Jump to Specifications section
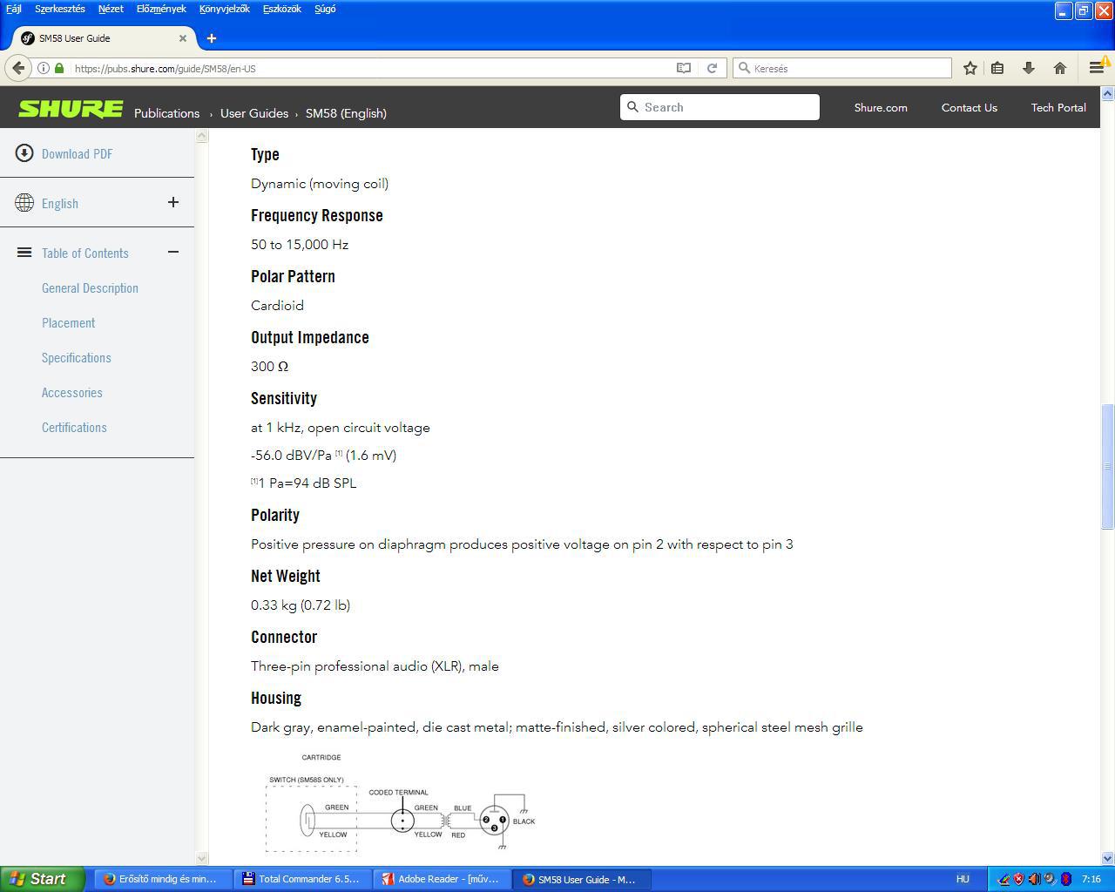Image resolution: width=1115 pixels, height=892 pixels. (x=77, y=358)
